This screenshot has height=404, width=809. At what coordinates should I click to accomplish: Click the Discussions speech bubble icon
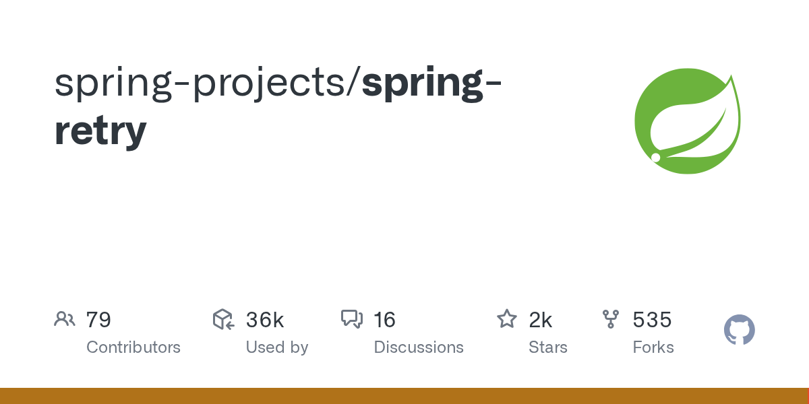pyautogui.click(x=352, y=319)
